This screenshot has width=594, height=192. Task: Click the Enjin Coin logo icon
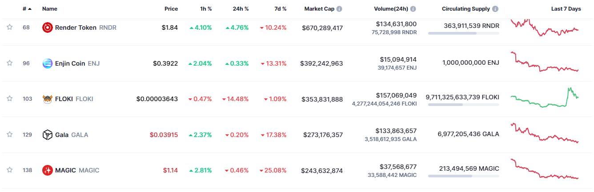(x=47, y=63)
